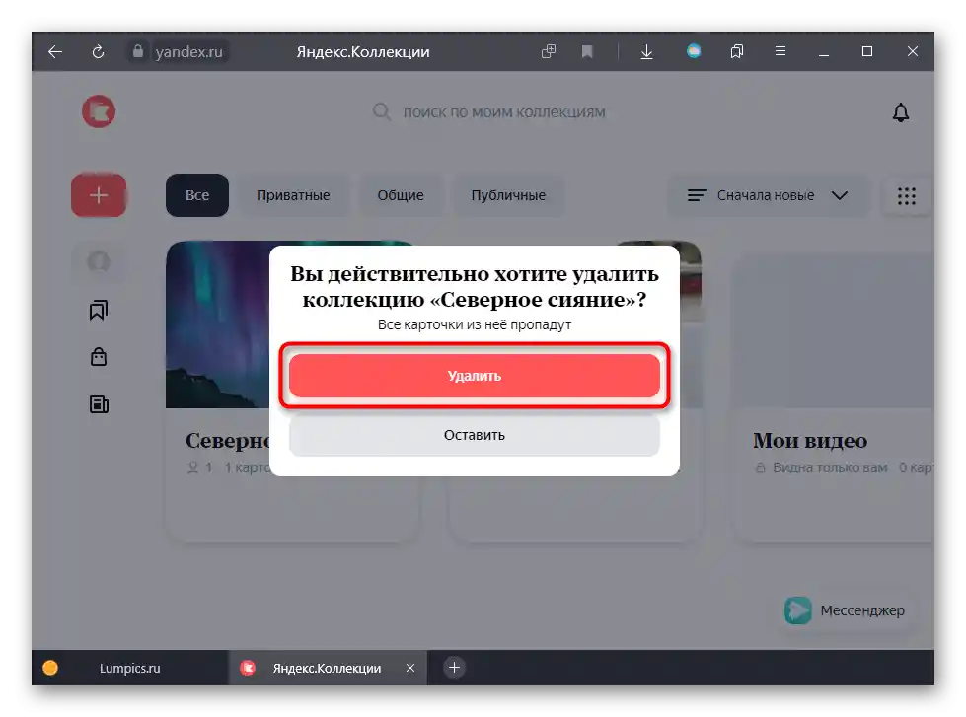Reload the page with the refresh icon
966x717 pixels.
pos(98,51)
